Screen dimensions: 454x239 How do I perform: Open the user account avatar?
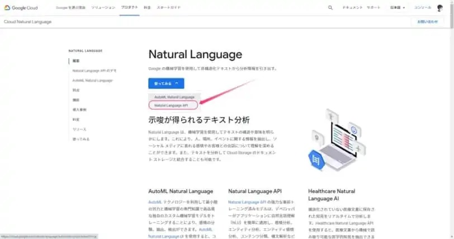pyautogui.click(x=440, y=8)
